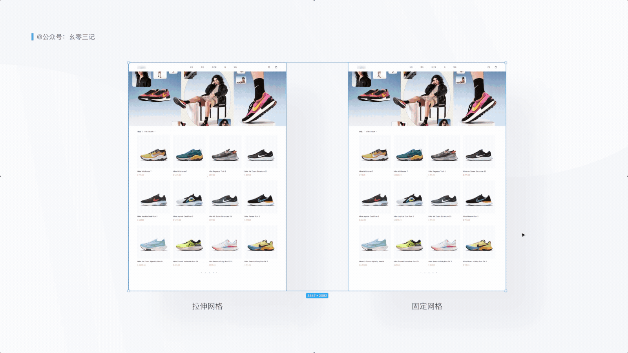Click blurred brand logo in 固定网格 page header
The width and height of the screenshot is (628, 353).
(x=362, y=67)
